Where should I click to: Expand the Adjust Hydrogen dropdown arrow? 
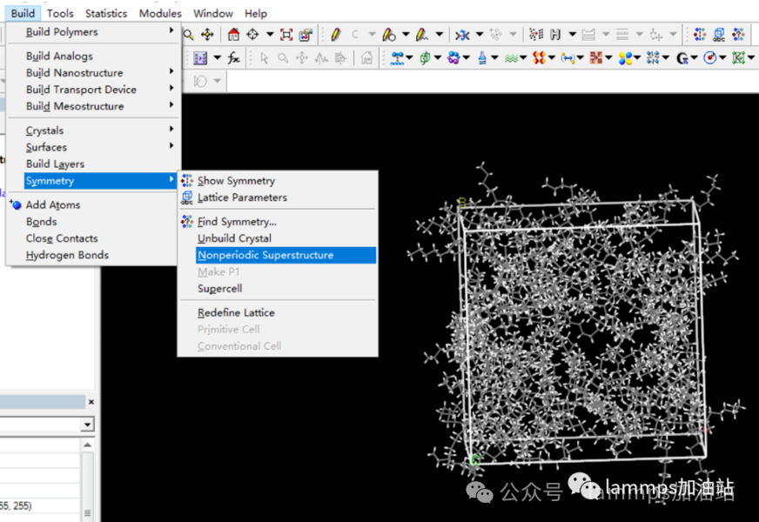pos(572,34)
